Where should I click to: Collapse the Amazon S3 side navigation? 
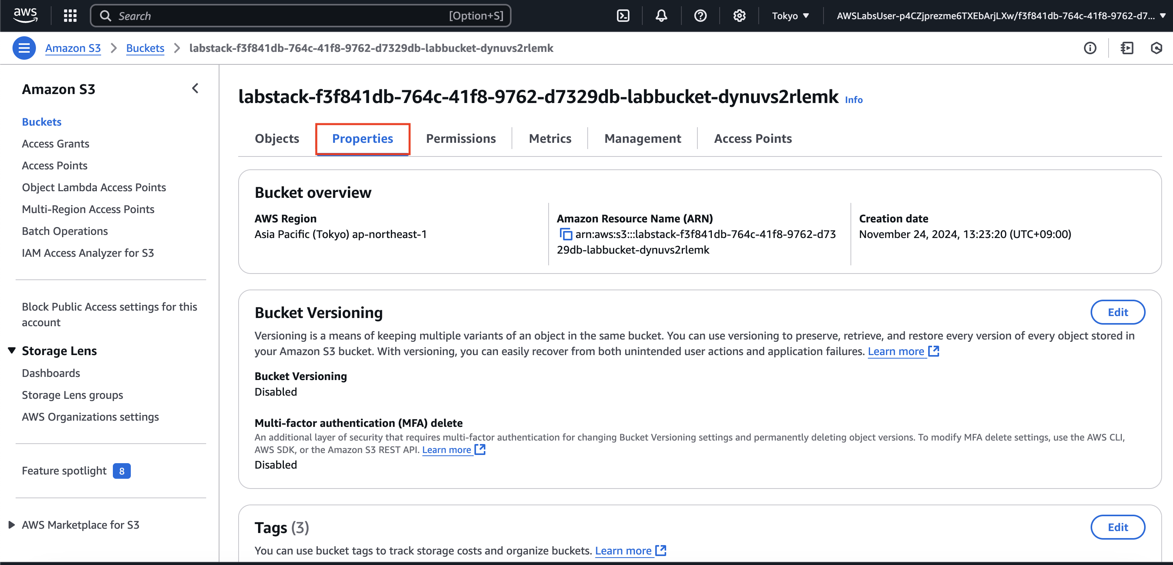pos(195,88)
